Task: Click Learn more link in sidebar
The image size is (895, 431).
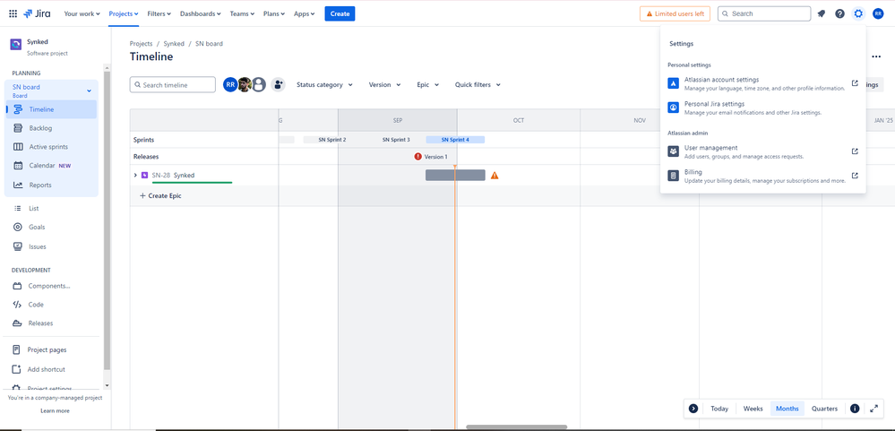Action: tap(55, 411)
